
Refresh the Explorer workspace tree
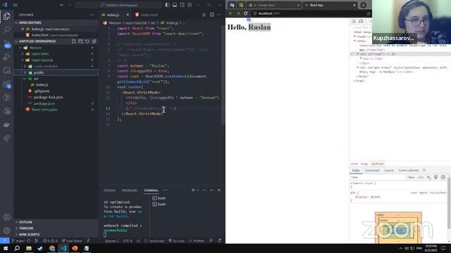[87, 41]
